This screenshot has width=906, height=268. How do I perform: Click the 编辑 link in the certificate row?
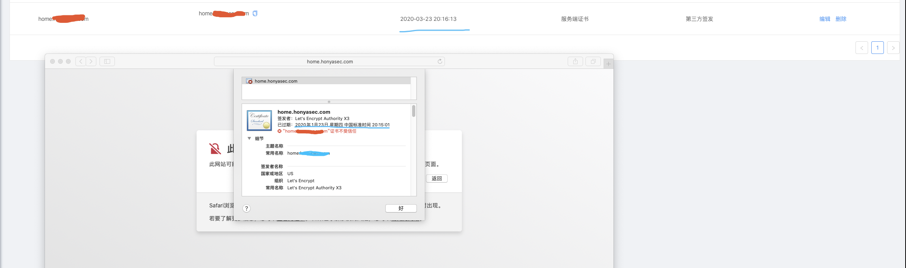point(825,19)
